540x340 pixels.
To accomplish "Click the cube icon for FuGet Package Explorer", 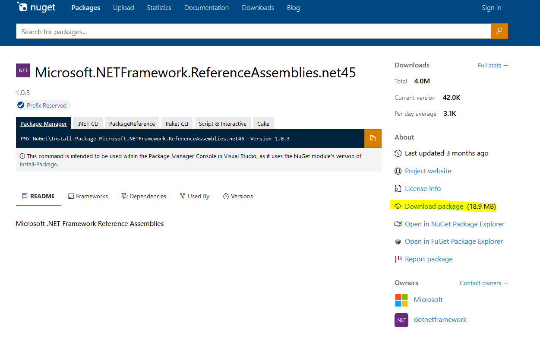I will 398,241.
